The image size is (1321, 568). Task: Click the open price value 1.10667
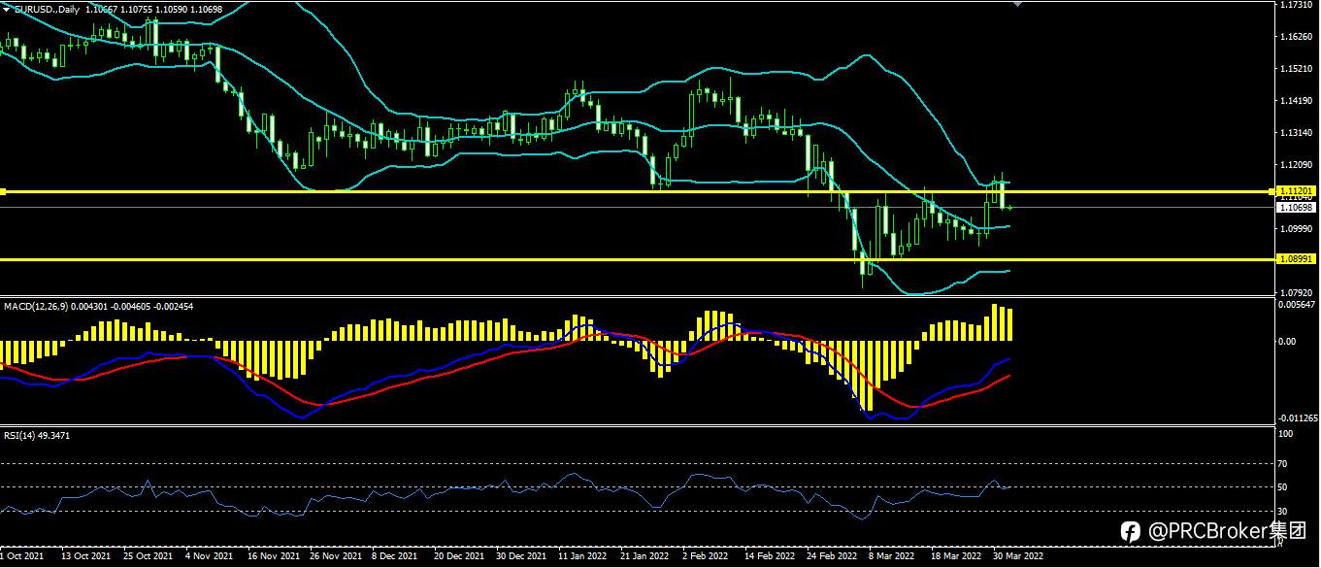pos(102,9)
